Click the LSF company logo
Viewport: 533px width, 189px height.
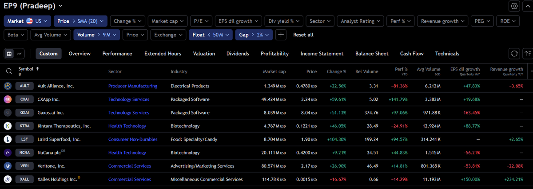tap(8, 139)
